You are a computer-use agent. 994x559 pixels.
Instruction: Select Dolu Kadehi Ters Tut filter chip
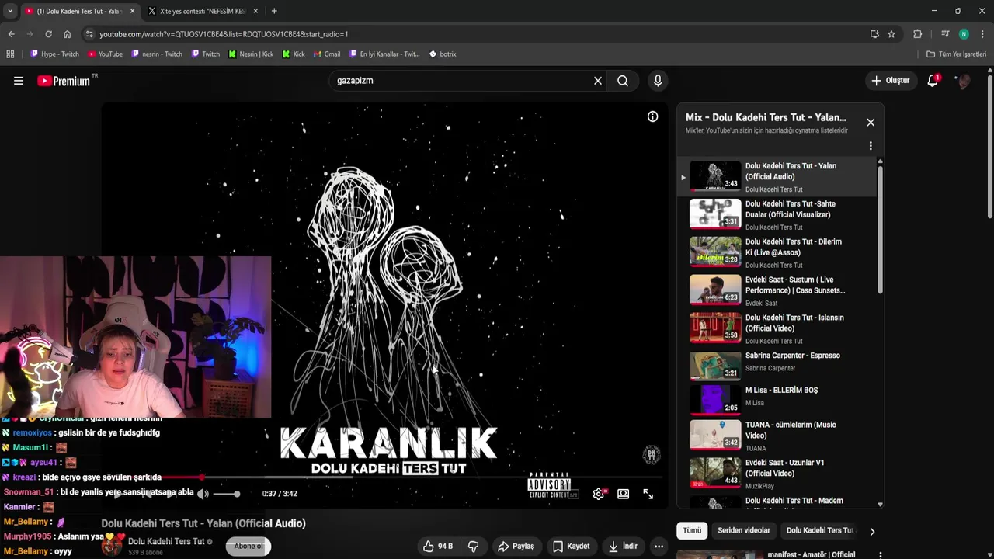click(820, 531)
